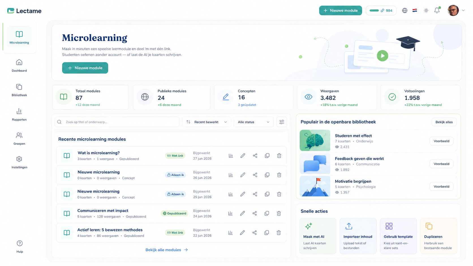The width and height of the screenshot is (473, 266).
Task: Open advanced filter settings icon
Action: tap(282, 122)
